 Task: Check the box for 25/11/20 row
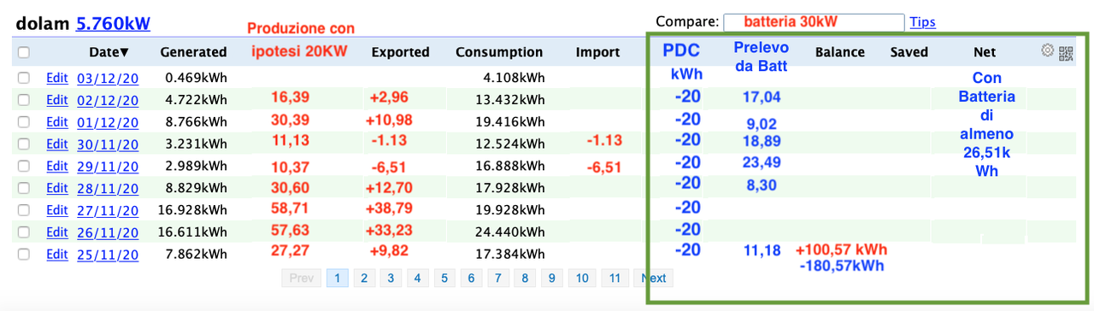pos(24,254)
